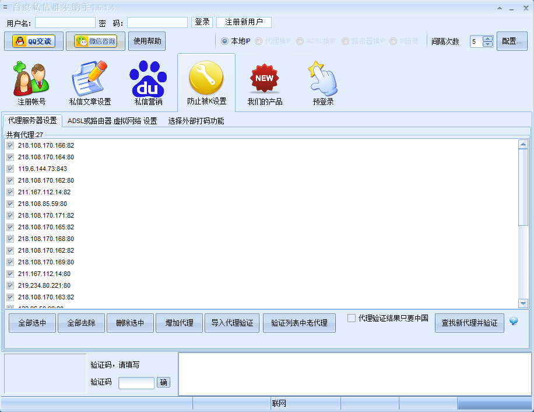Image resolution: width=534 pixels, height=412 pixels.
Task: Click the proxy list scroll up arrow
Action: 523,144
